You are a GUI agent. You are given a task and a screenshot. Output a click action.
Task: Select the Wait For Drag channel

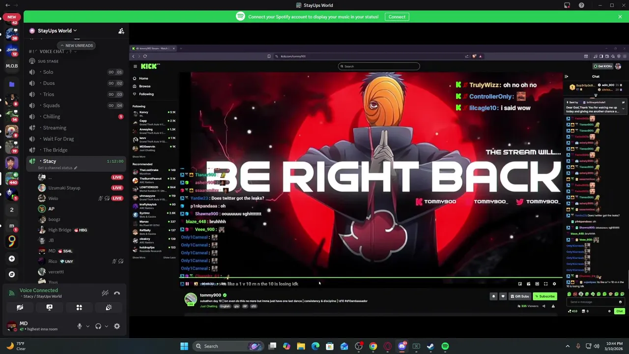(x=76, y=139)
